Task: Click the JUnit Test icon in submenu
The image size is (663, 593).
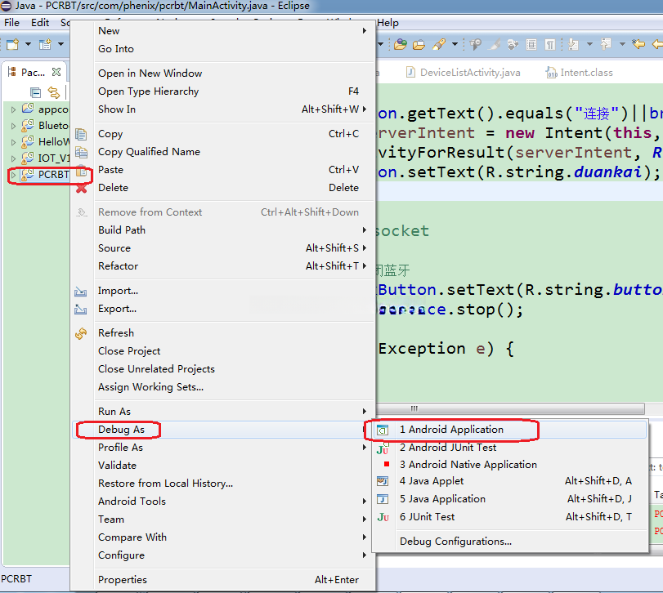Action: click(383, 517)
